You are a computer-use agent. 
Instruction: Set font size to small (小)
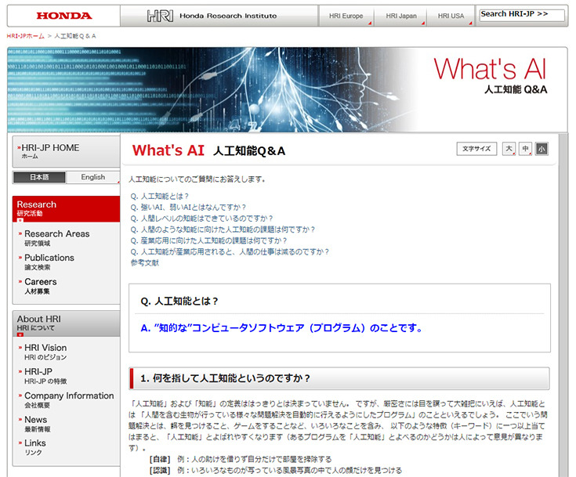click(x=542, y=149)
